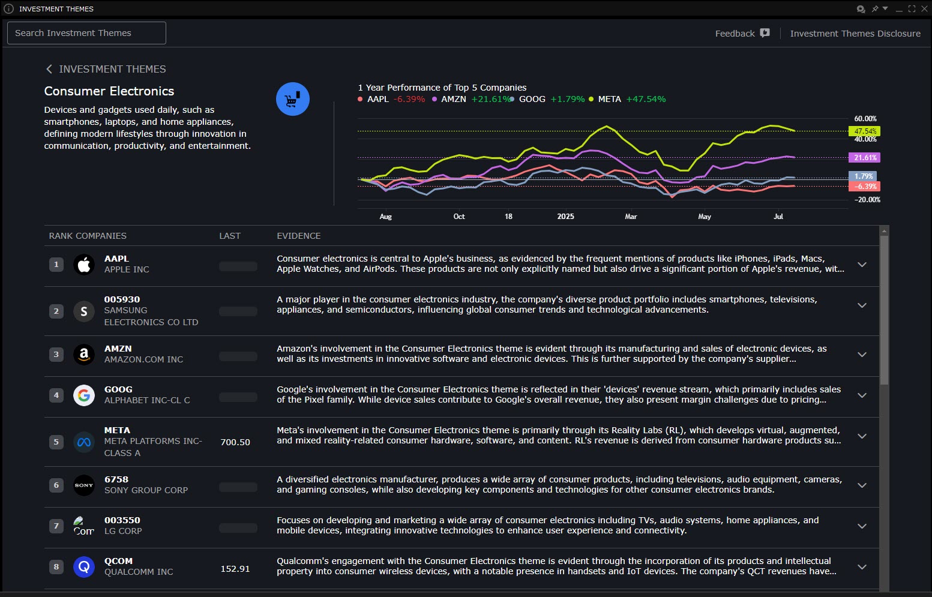Expand the META evidence row chevron

862,436
